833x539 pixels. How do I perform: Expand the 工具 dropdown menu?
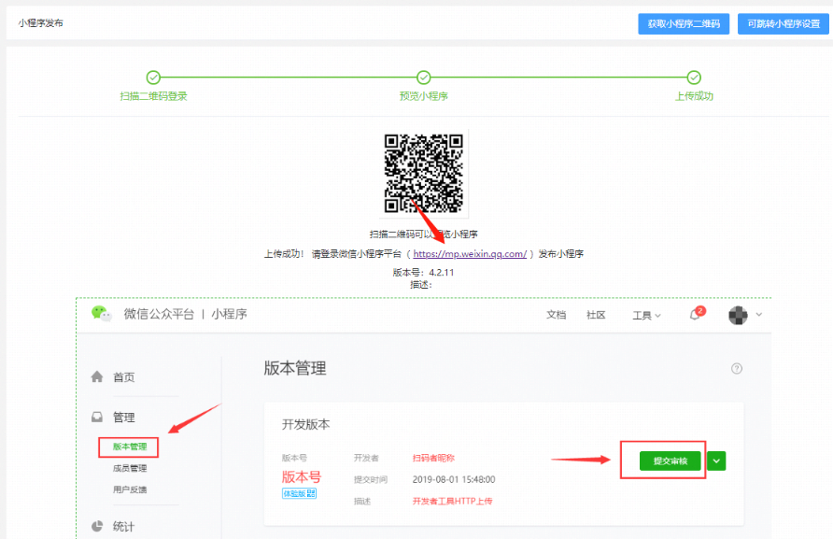pyautogui.click(x=646, y=315)
